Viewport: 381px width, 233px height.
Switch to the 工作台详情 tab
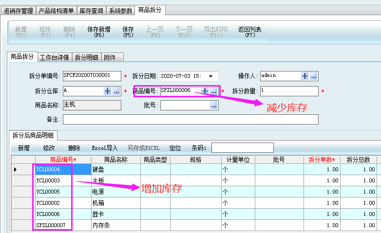[55, 57]
